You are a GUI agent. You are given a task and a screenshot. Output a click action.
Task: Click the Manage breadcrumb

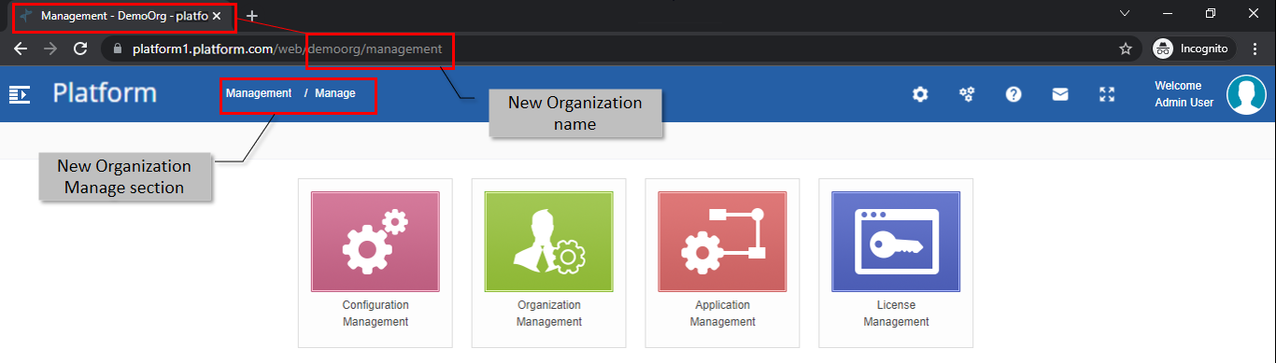335,93
